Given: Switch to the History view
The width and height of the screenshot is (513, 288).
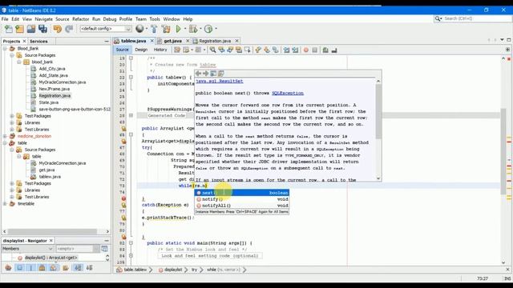Looking at the screenshot, I should click(160, 50).
